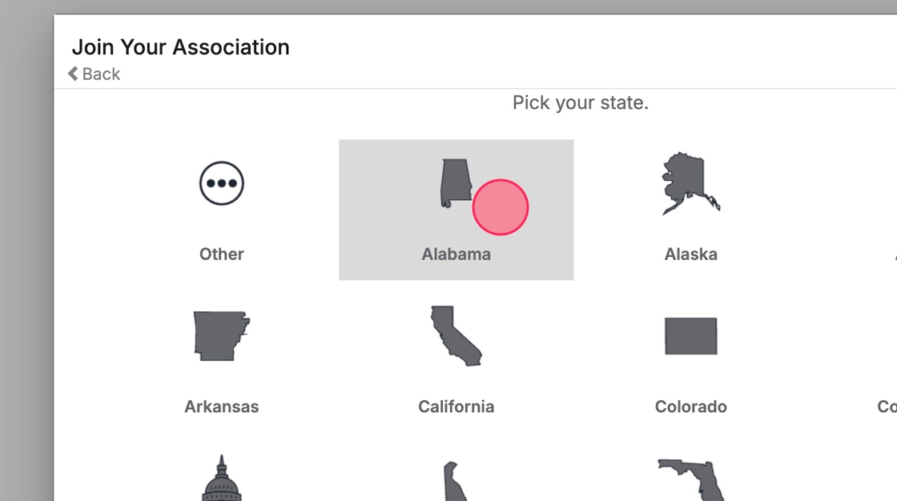Pick the Florida state shape icon
This screenshot has width=897, height=501.
(690, 479)
